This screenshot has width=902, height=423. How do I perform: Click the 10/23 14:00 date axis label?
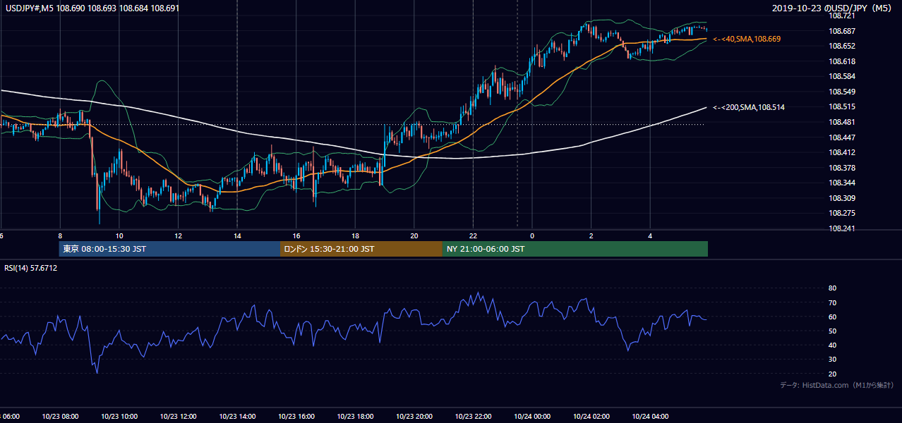coord(237,417)
